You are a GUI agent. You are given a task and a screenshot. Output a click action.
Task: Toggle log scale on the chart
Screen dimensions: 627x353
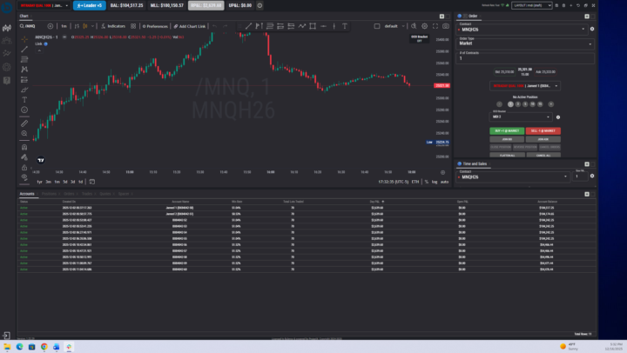click(x=435, y=182)
